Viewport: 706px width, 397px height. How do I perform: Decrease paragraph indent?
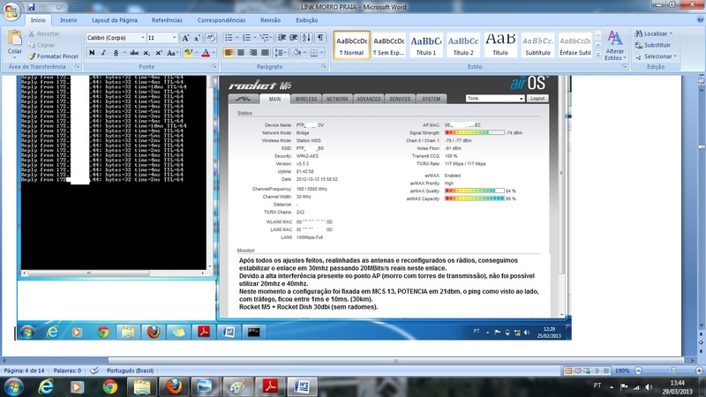[282, 38]
